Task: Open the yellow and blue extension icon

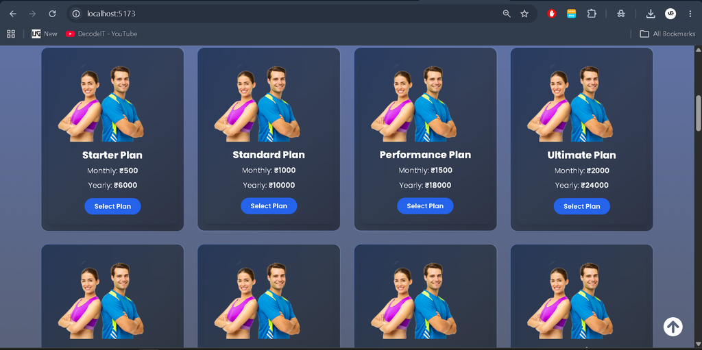Action: tap(571, 14)
